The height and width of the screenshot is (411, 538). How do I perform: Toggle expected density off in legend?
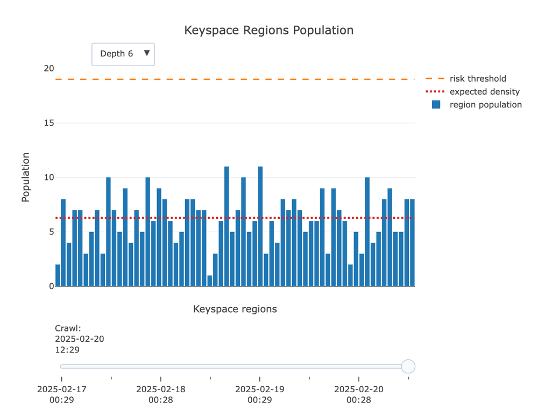(x=484, y=91)
